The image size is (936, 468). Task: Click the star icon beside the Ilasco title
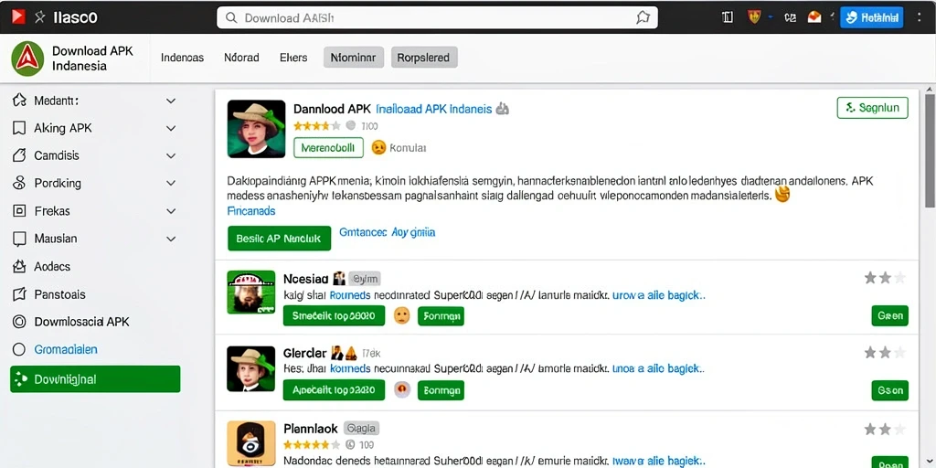coord(39,17)
